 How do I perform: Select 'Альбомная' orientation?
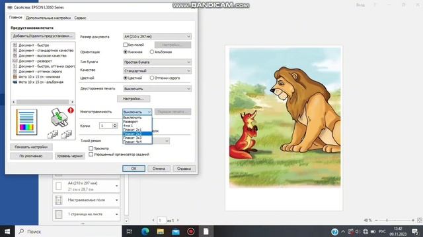[152, 52]
